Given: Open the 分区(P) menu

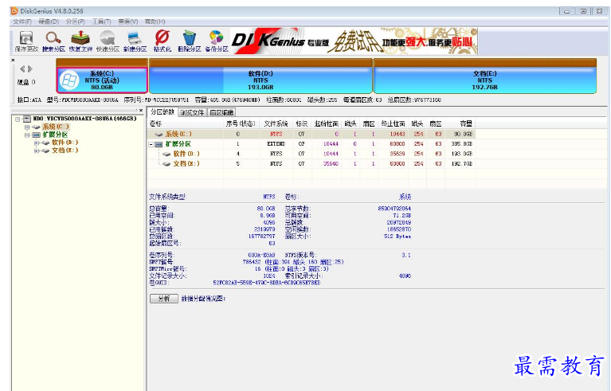Looking at the screenshot, I should tap(75, 22).
